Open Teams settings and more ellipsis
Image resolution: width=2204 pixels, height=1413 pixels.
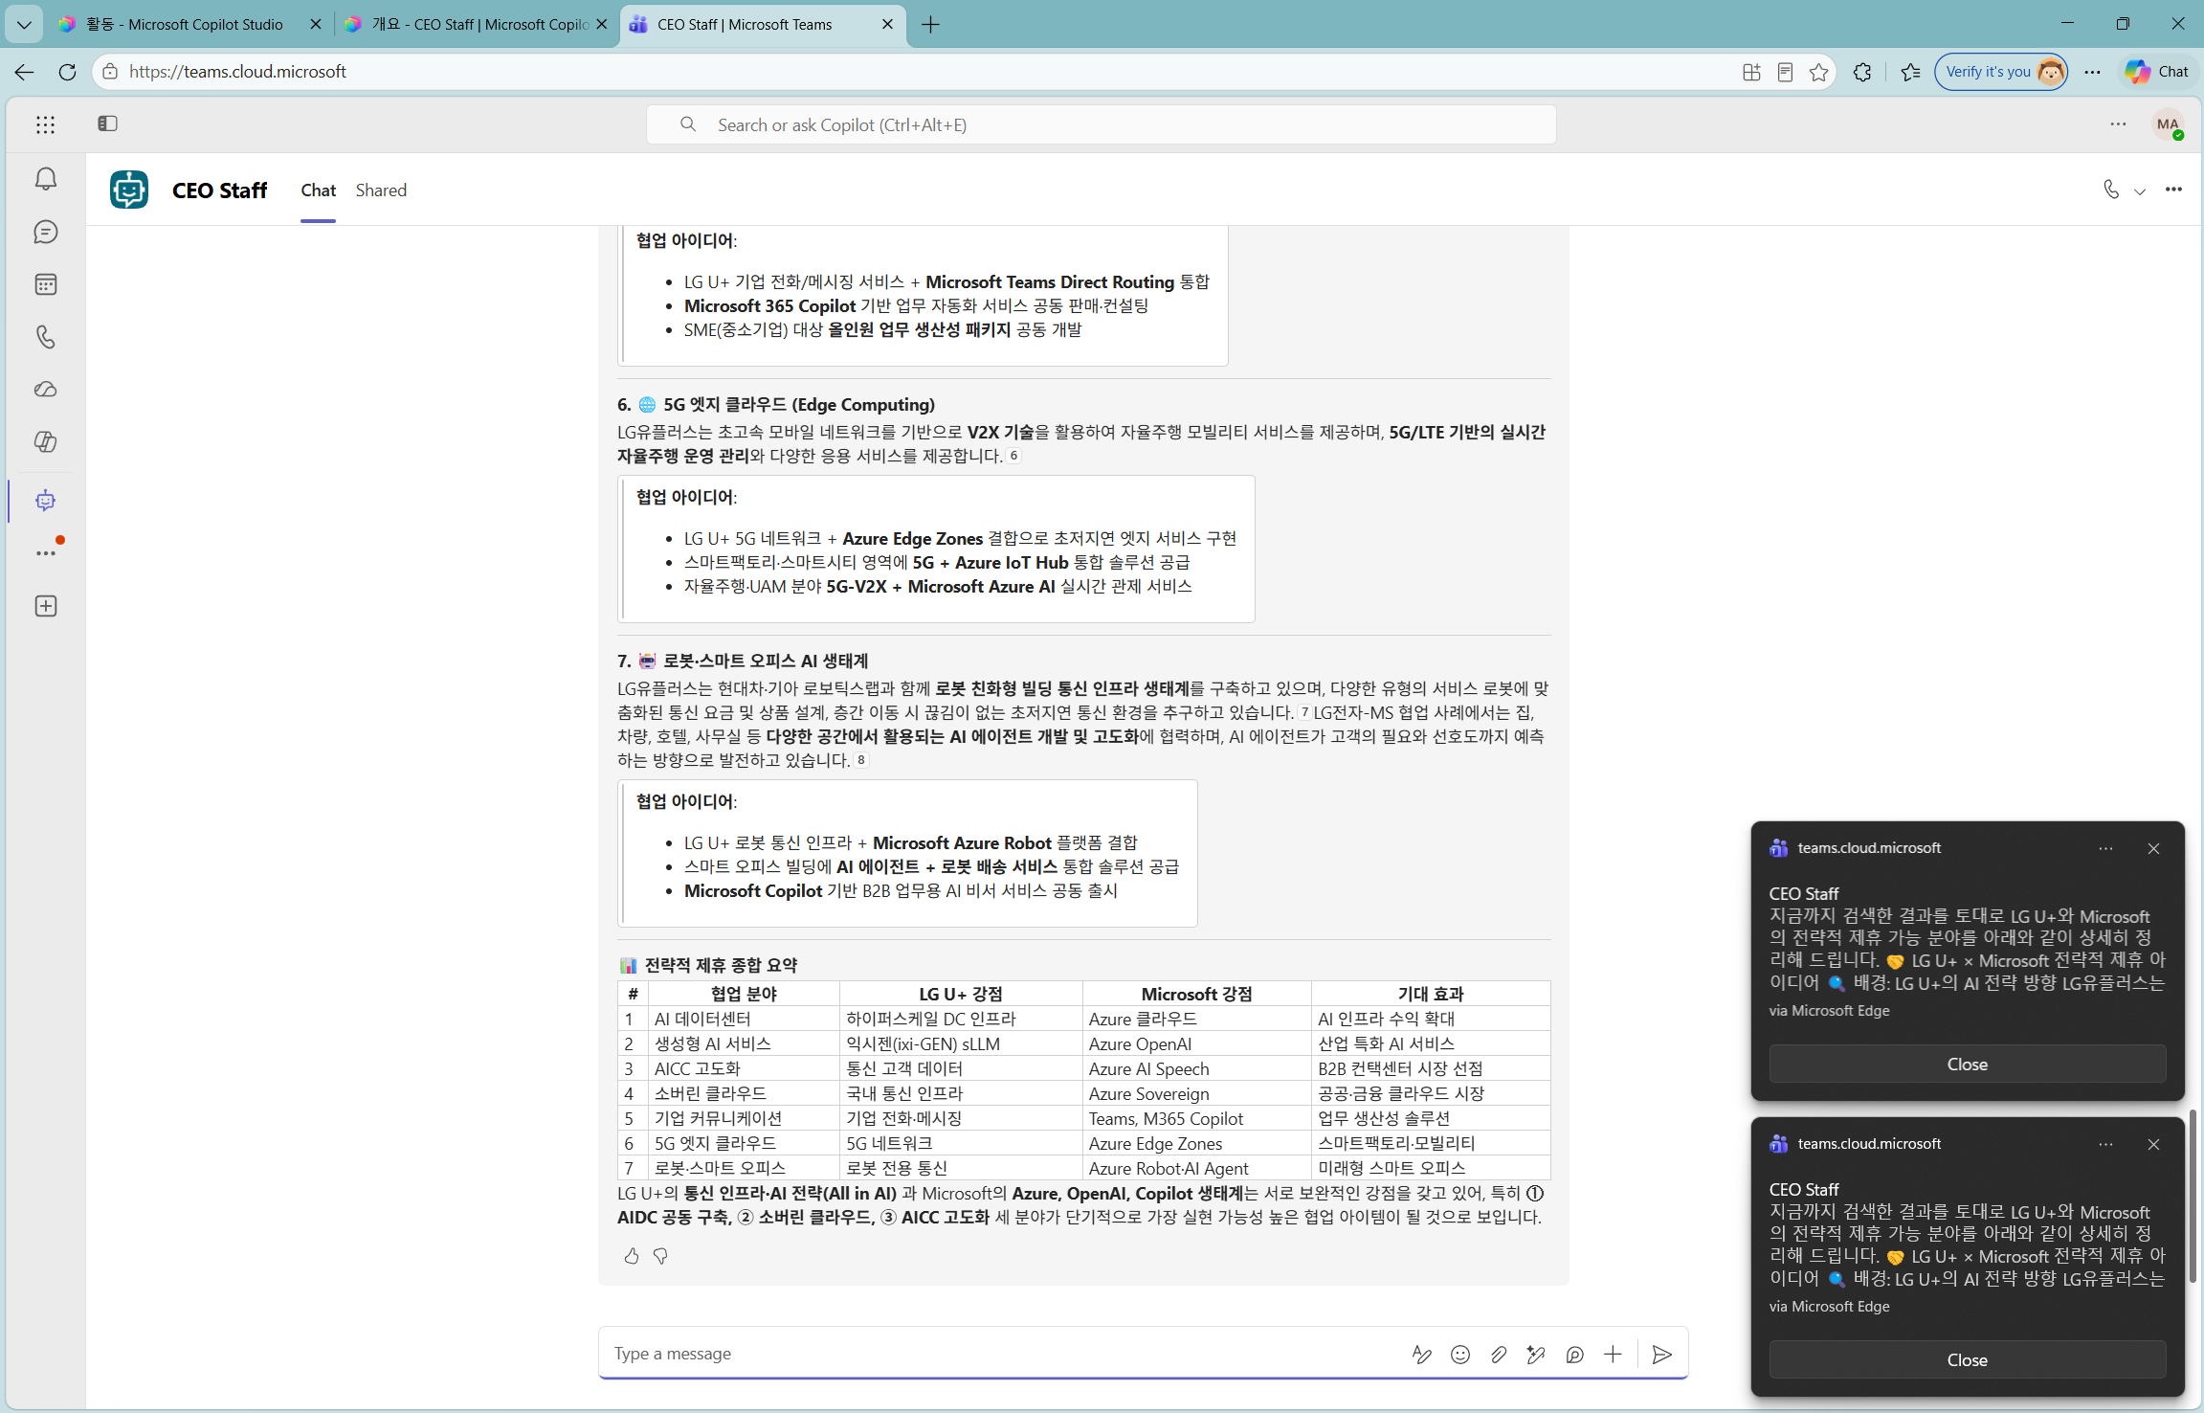coord(2118,124)
